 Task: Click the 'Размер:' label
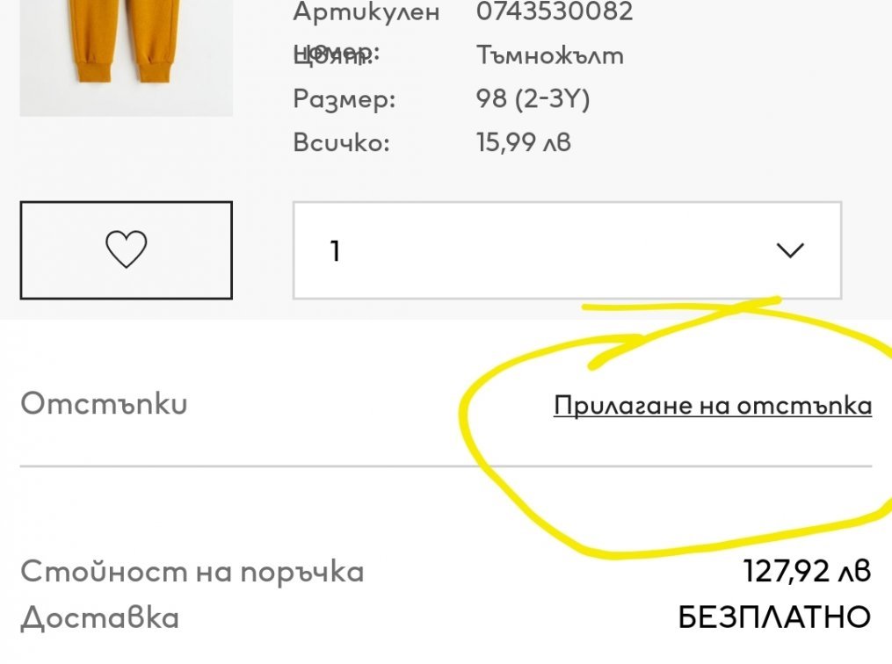click(344, 99)
